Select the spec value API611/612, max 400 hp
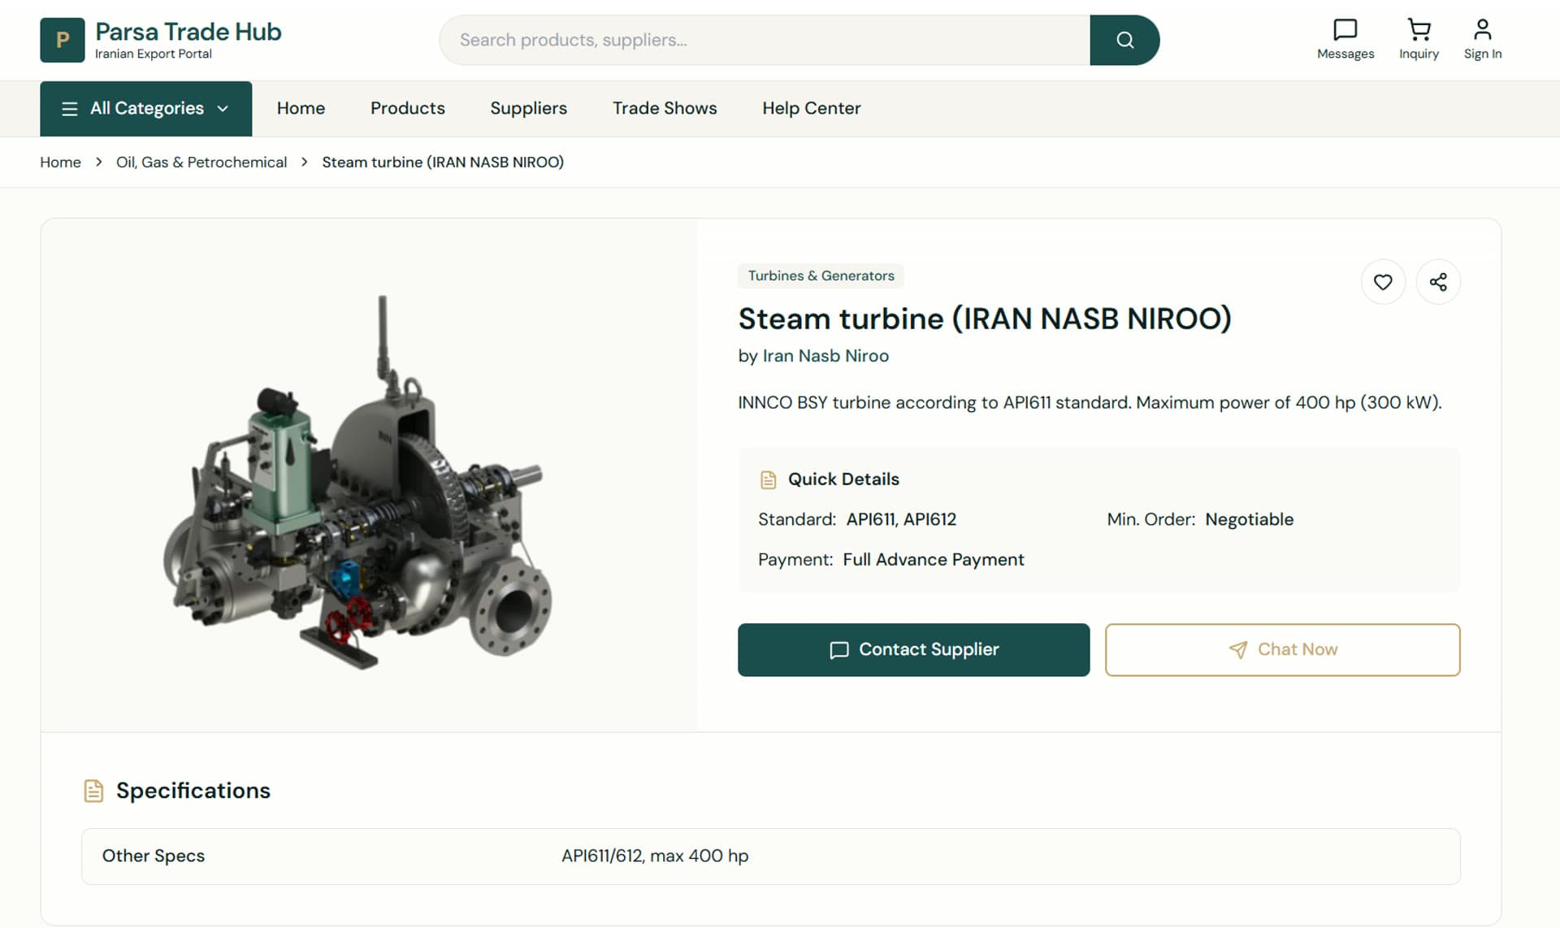The image size is (1560, 928). pos(655,856)
